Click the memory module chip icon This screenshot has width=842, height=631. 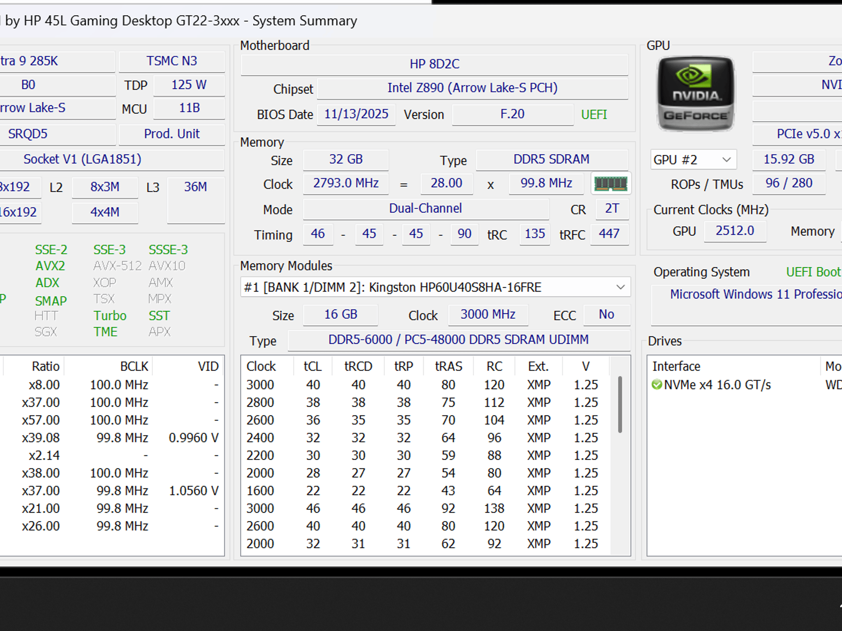click(611, 184)
